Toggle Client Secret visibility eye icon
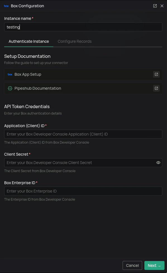The image size is (167, 273). click(158, 163)
